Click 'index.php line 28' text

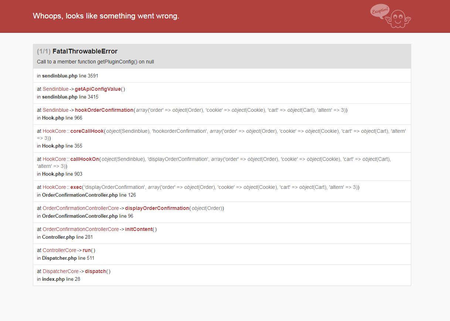pos(61,279)
